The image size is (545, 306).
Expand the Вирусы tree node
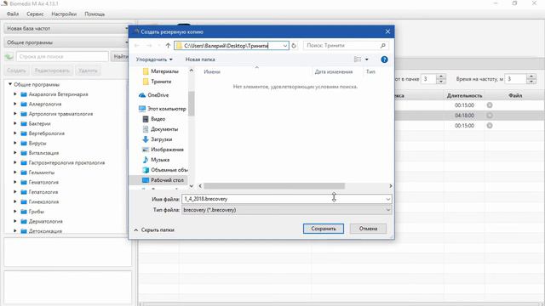click(15, 143)
